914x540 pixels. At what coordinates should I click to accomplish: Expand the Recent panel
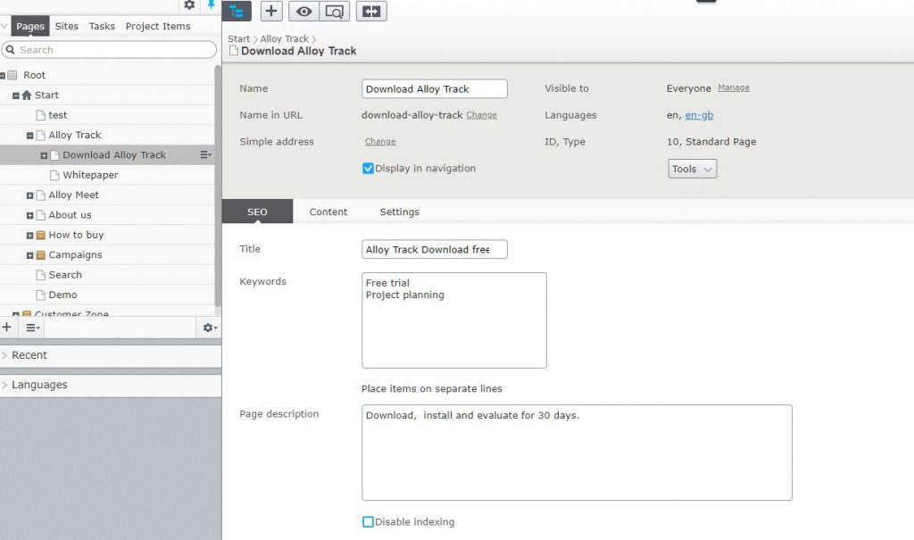(29, 355)
